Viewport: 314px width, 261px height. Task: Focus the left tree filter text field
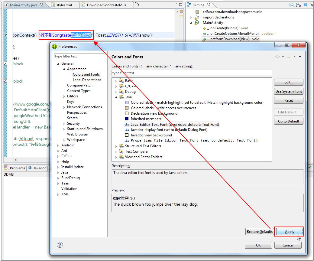(79, 56)
